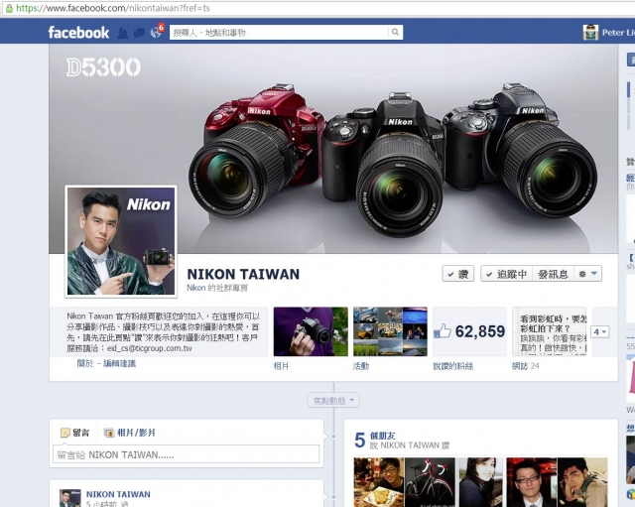The image size is (635, 507).
Task: Click the 相片 label link
Action: pos(281,366)
